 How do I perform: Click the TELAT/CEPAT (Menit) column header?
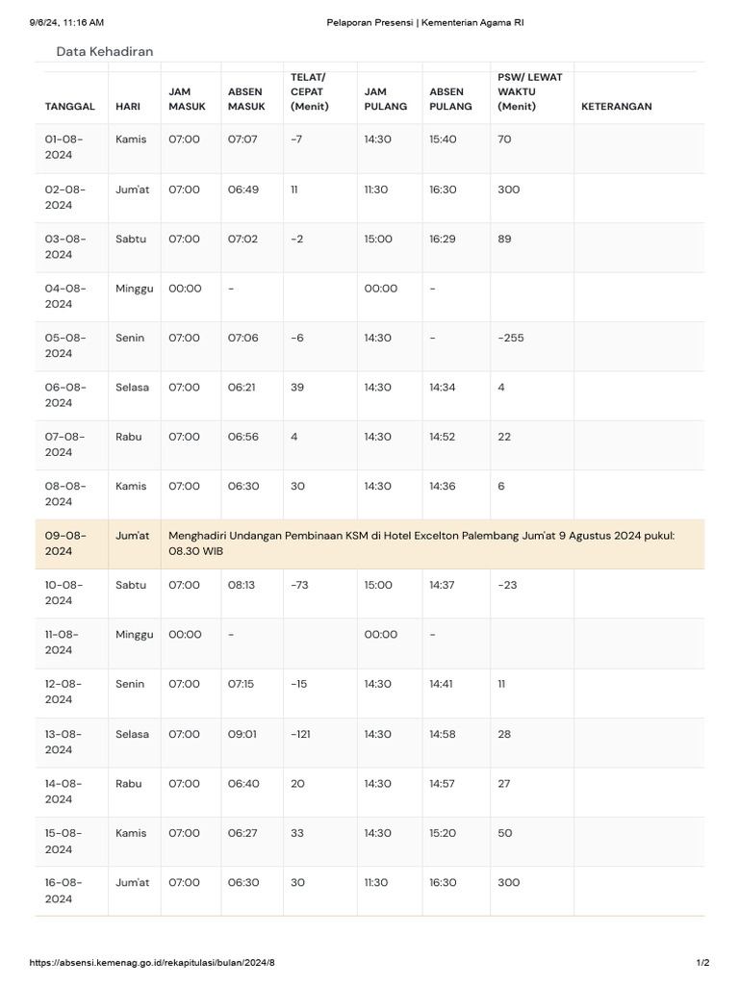tap(309, 91)
